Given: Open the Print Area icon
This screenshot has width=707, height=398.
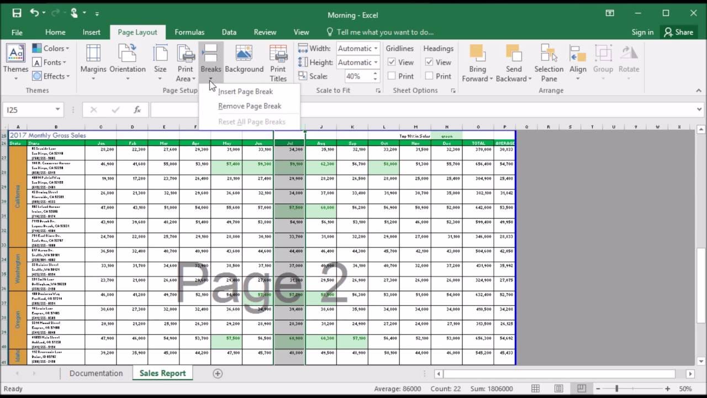Looking at the screenshot, I should point(186,54).
